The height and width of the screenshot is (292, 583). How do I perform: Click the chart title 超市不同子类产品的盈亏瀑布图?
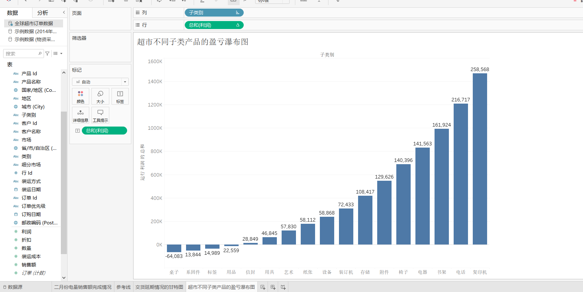pyautogui.click(x=193, y=42)
